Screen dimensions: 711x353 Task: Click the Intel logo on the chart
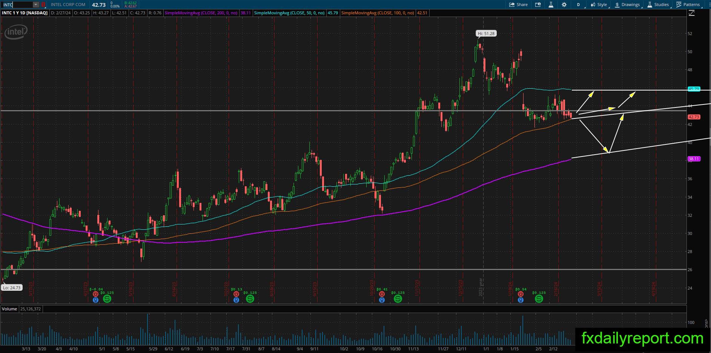point(16,32)
